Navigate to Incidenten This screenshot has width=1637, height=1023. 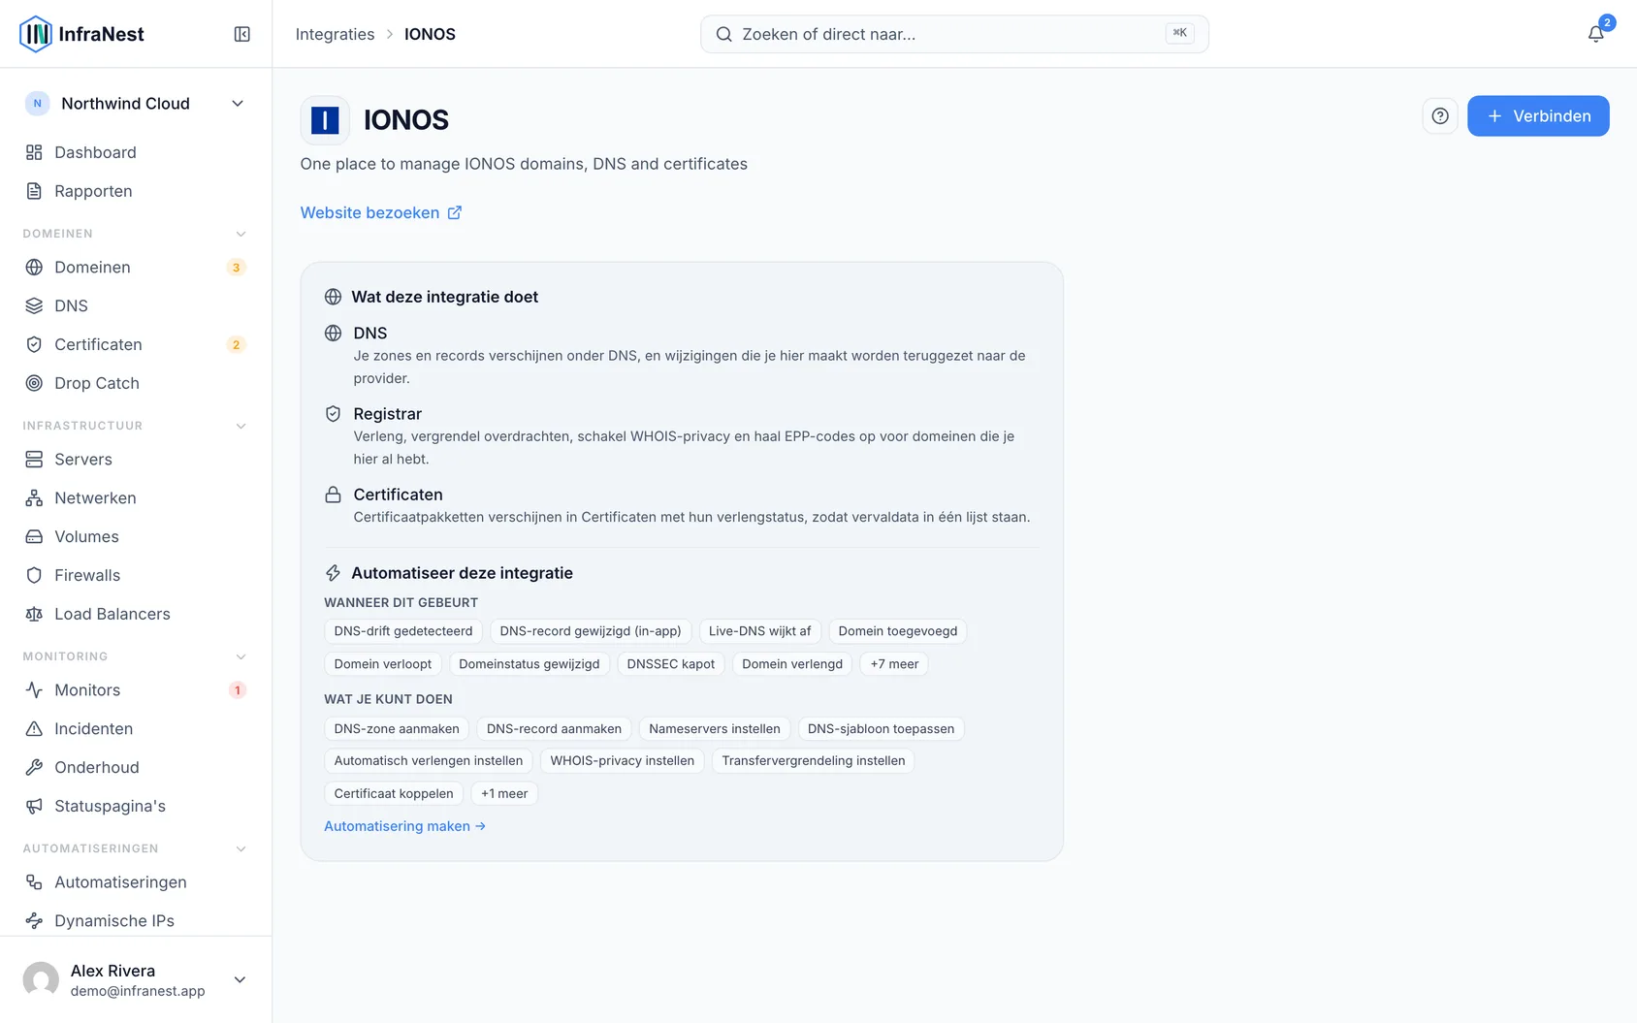(136, 728)
